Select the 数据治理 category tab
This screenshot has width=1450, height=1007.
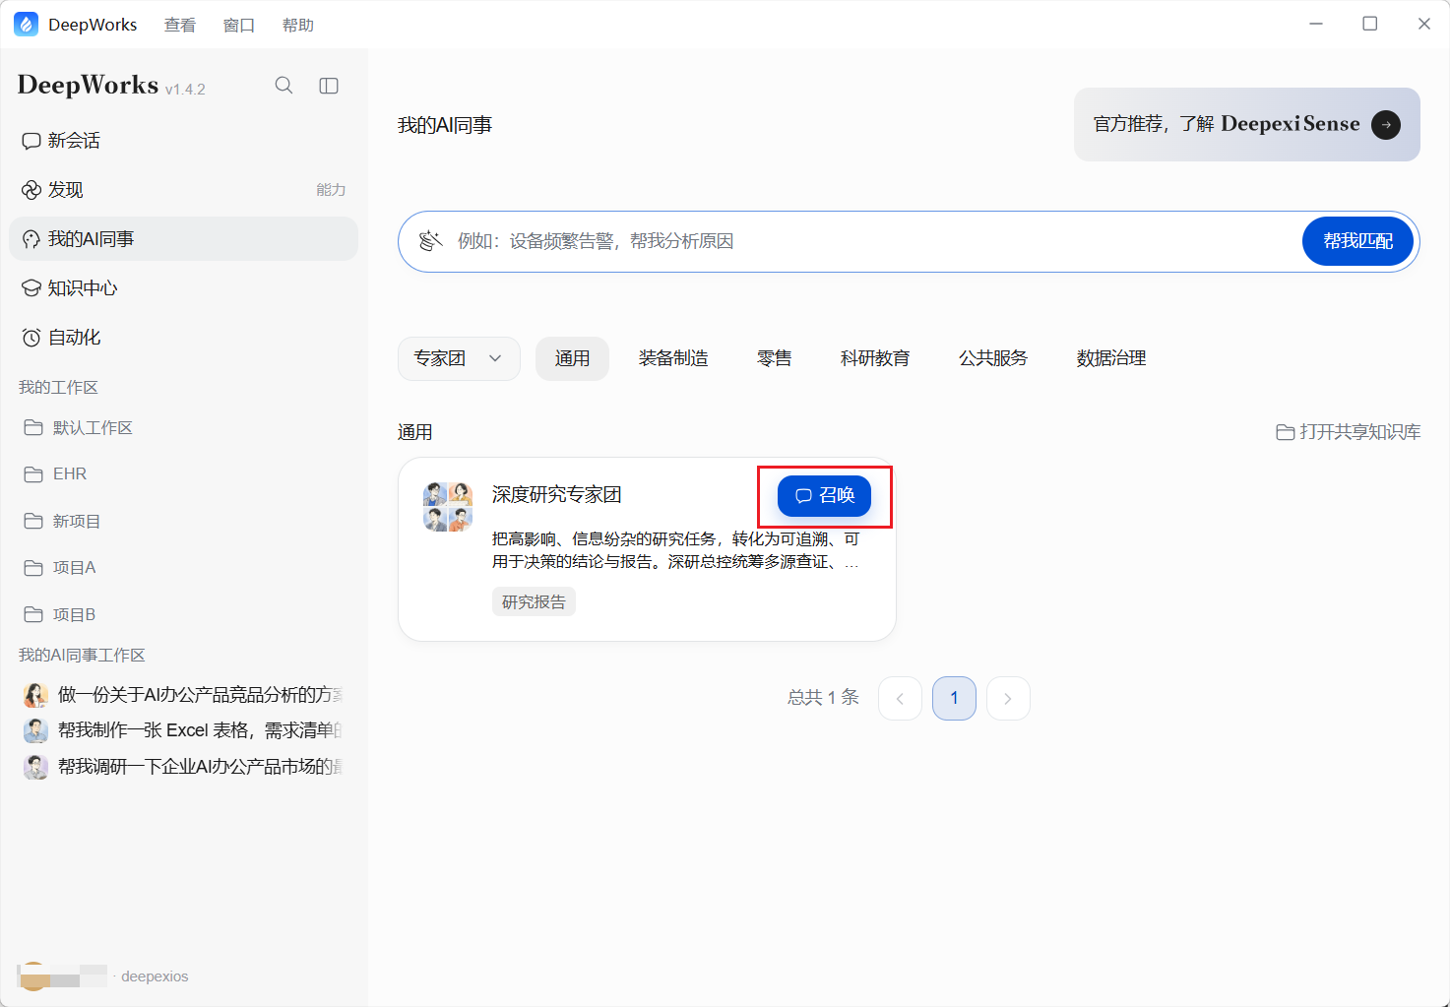coord(1111,358)
